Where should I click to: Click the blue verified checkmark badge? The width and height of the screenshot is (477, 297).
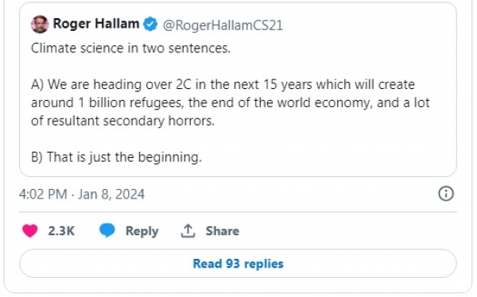tap(150, 25)
